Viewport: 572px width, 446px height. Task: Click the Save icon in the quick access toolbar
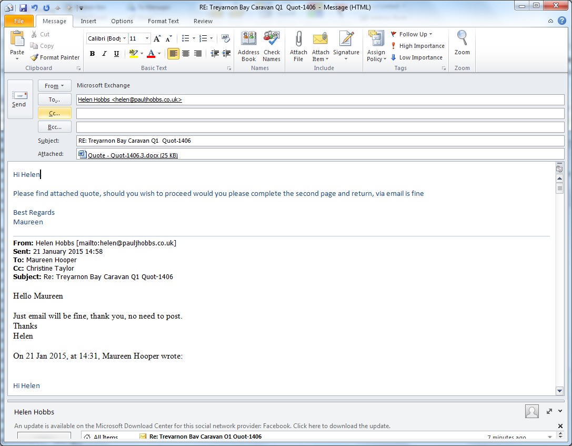click(23, 7)
